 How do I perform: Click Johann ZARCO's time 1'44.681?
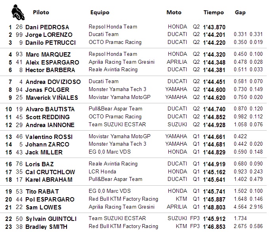(x=214, y=145)
